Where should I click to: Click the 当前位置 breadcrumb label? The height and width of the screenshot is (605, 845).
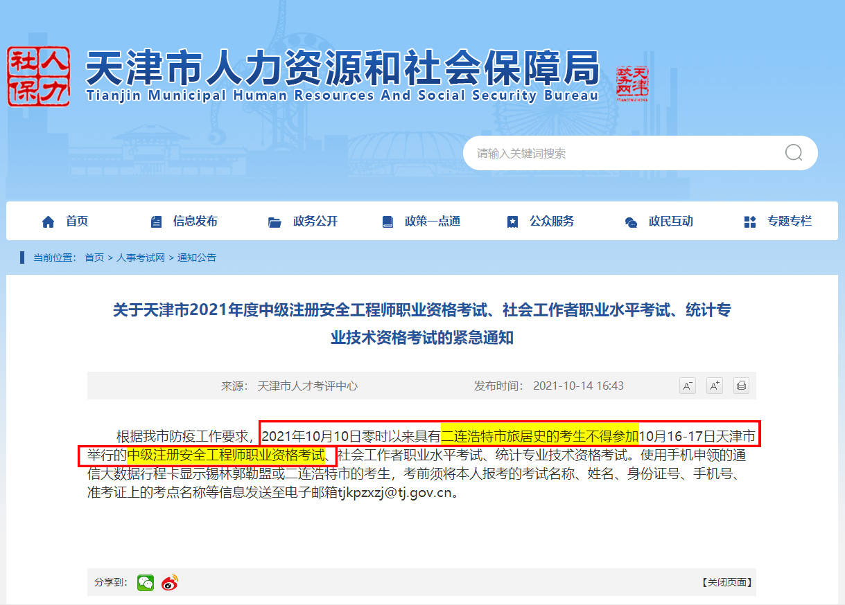(x=55, y=258)
